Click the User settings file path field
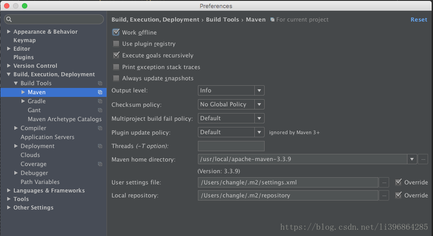The width and height of the screenshot is (433, 236). tap(288, 182)
